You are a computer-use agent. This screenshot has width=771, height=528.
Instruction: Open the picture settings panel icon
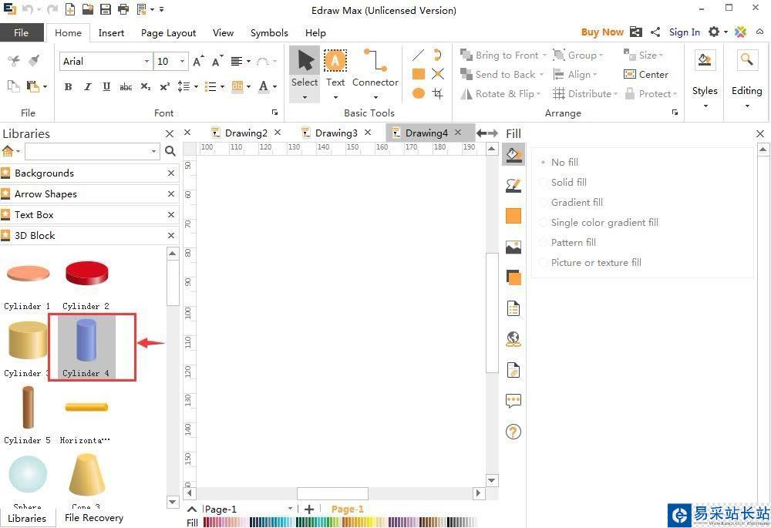pyautogui.click(x=513, y=247)
